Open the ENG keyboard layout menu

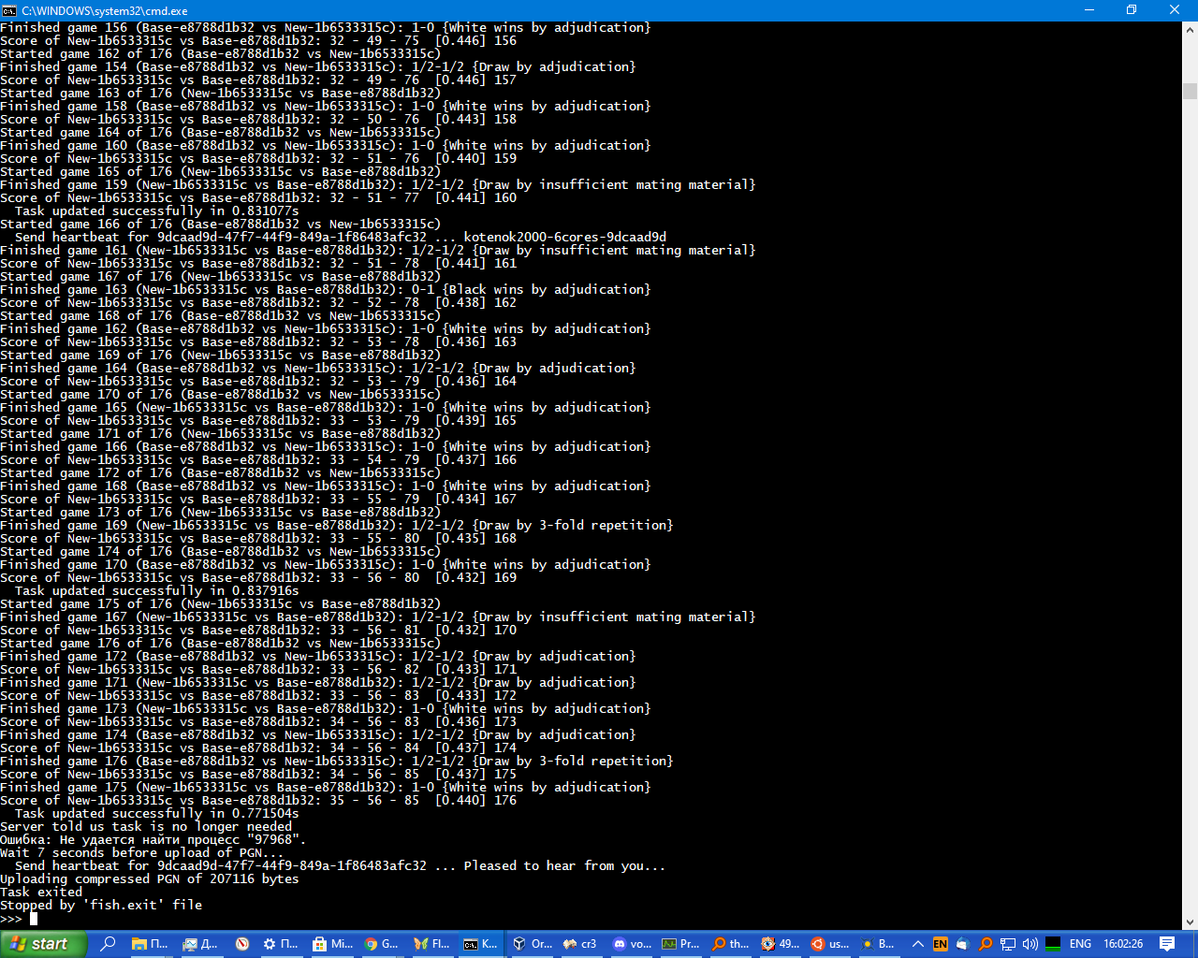[1081, 944]
